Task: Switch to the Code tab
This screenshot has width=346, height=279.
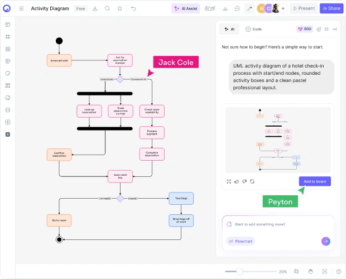Action: (x=254, y=29)
